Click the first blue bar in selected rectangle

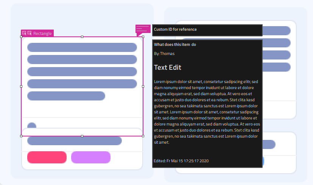[82, 47]
